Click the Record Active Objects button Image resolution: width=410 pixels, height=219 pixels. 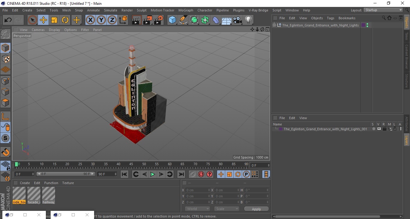pyautogui.click(x=193, y=174)
